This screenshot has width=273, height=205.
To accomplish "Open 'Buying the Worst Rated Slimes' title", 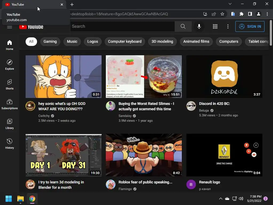I will tap(146, 106).
